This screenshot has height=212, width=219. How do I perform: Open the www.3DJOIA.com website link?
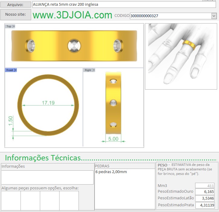pos(72,15)
